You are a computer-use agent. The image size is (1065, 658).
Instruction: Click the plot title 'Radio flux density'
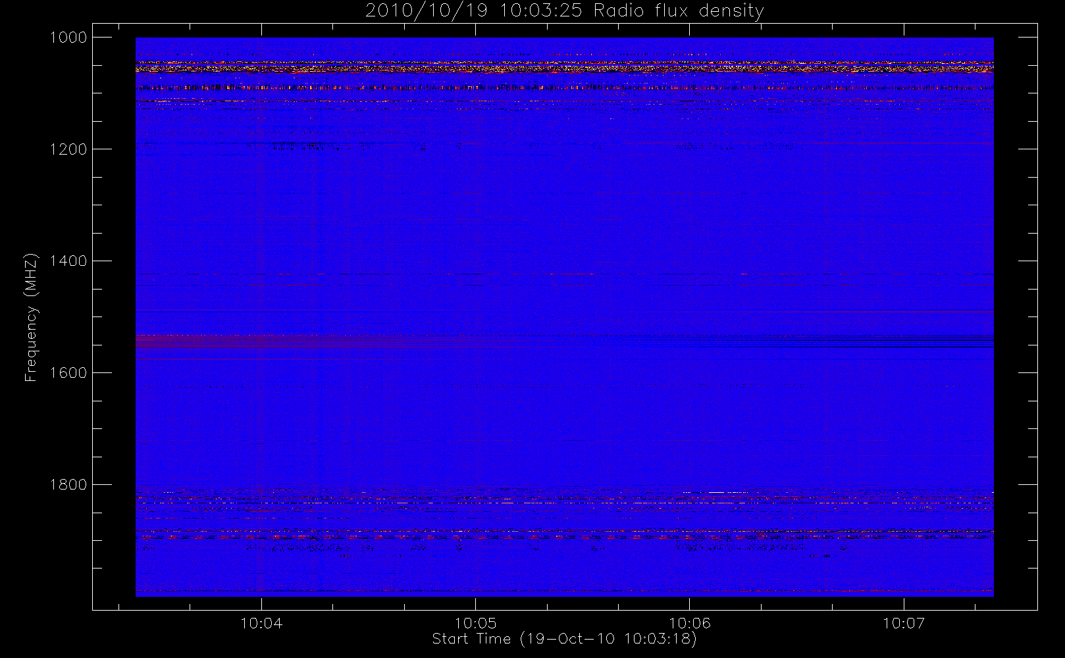click(564, 11)
